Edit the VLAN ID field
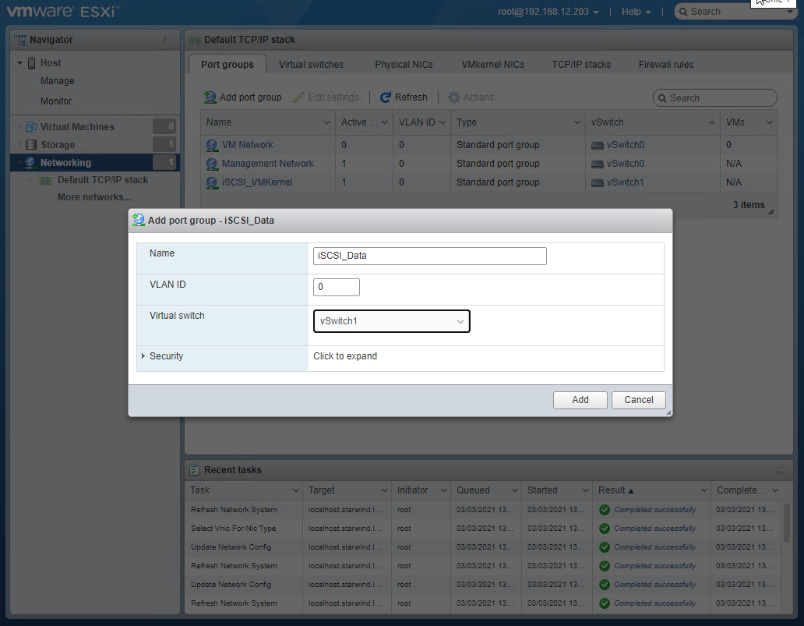 pyautogui.click(x=337, y=287)
